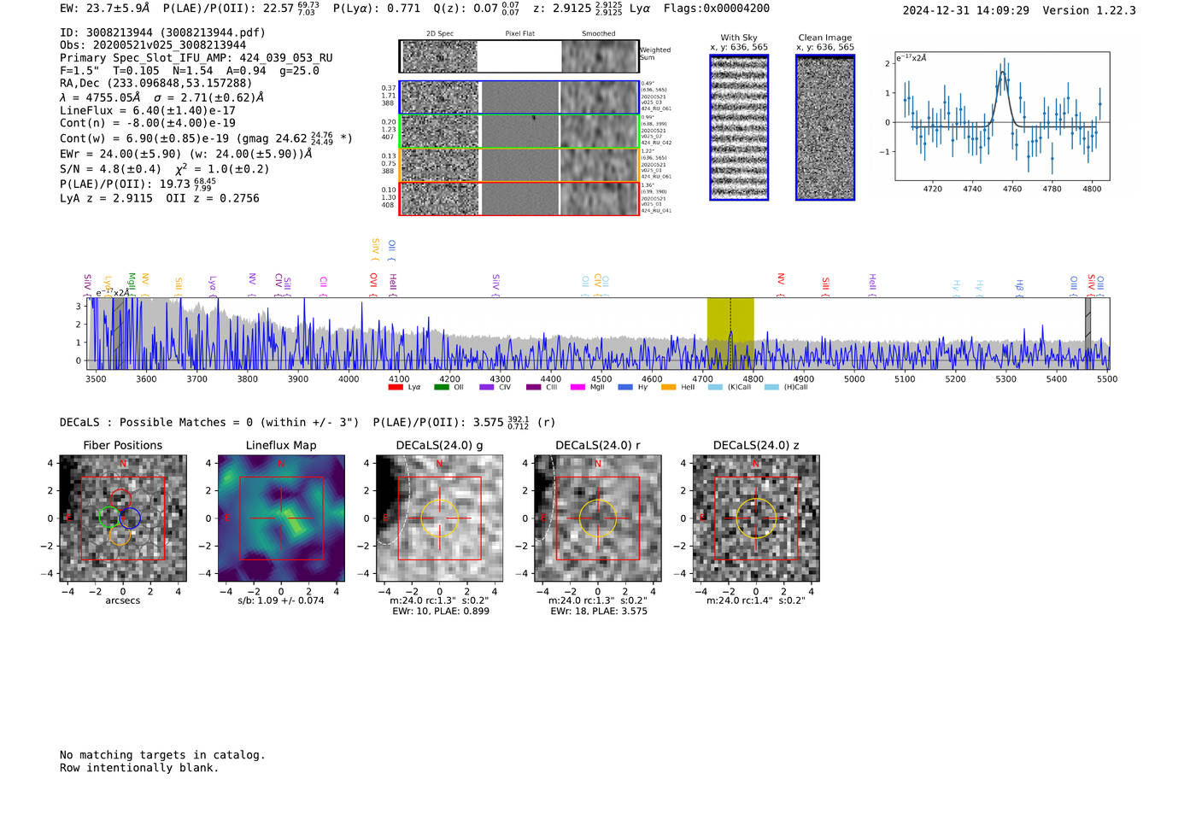Select the red-bordered 2D spectrum row

click(519, 198)
